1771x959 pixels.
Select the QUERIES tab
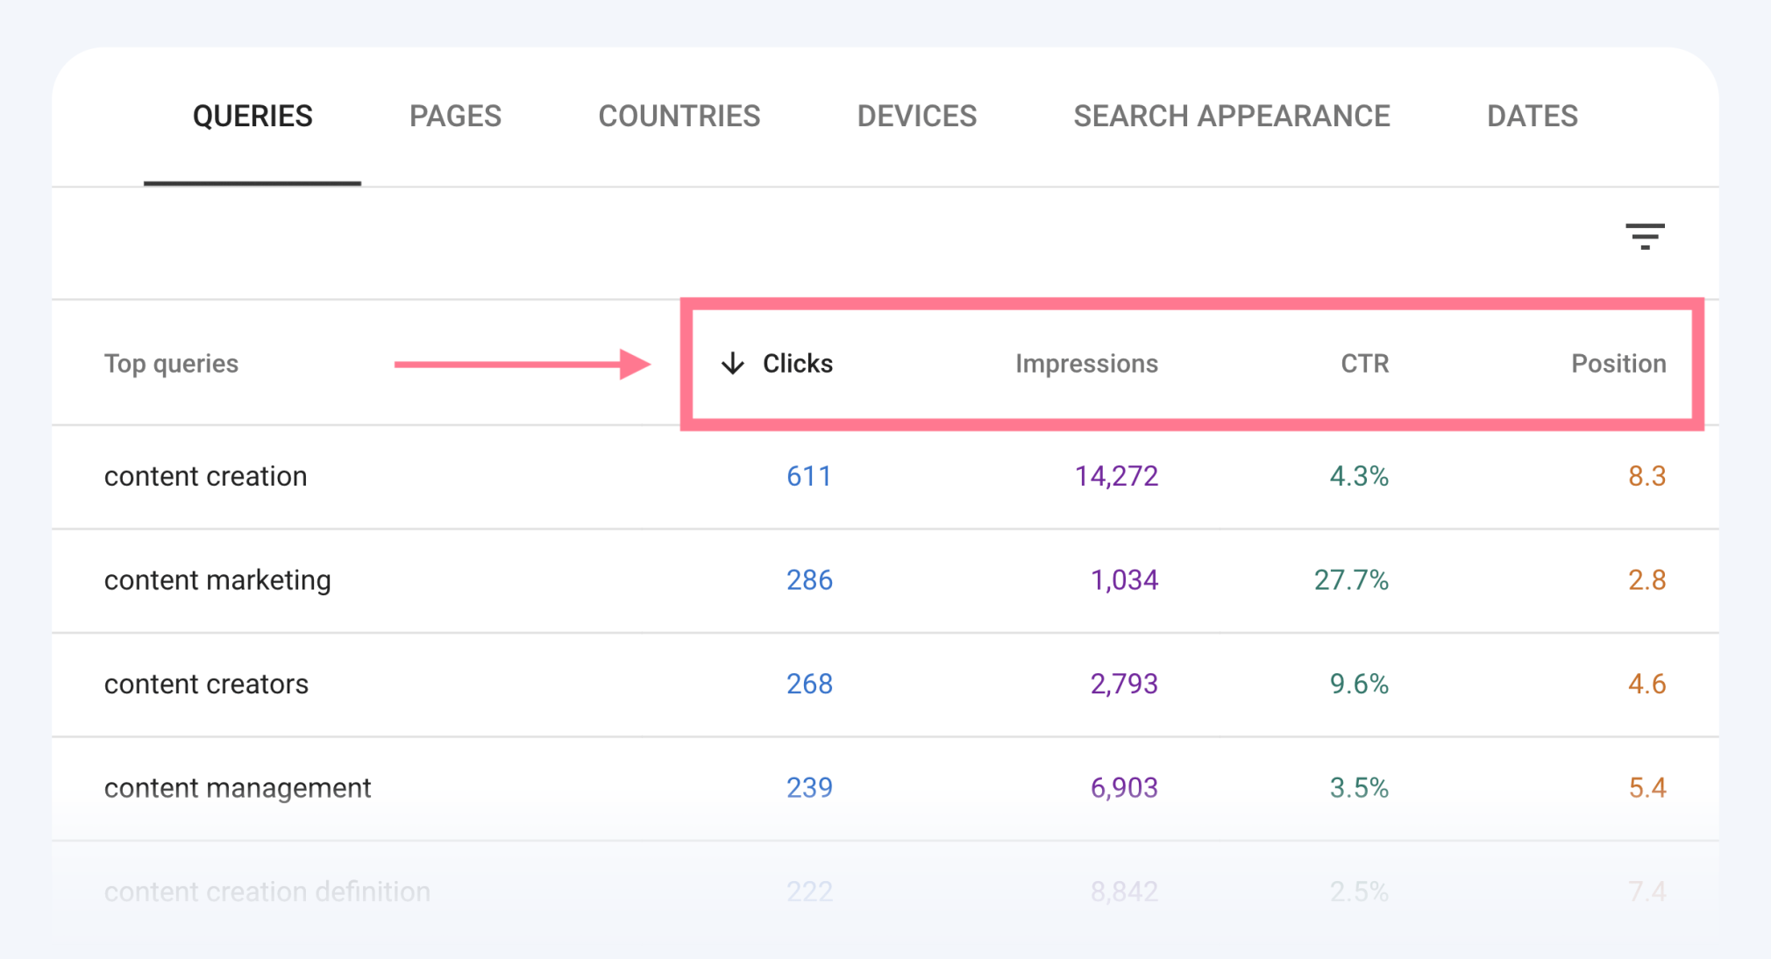pos(252,115)
